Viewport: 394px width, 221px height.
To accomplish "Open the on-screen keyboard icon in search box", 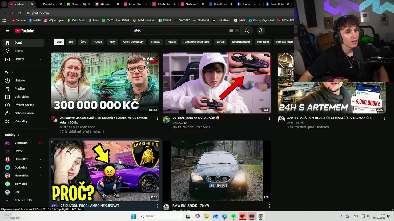I will (x=231, y=30).
